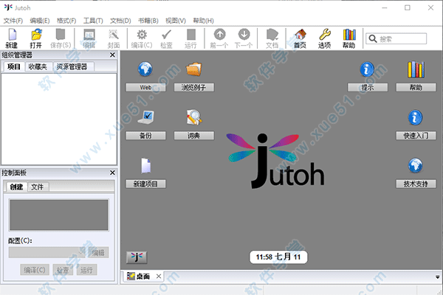Image resolution: width=443 pixels, height=295 pixels.
Task: Open the 文档(D) menu
Action: tap(120, 21)
